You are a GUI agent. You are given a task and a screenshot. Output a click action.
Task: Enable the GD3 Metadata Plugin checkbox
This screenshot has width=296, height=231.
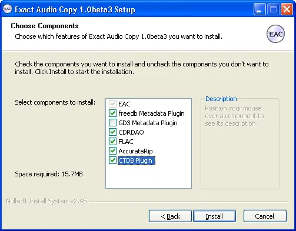pyautogui.click(x=112, y=122)
